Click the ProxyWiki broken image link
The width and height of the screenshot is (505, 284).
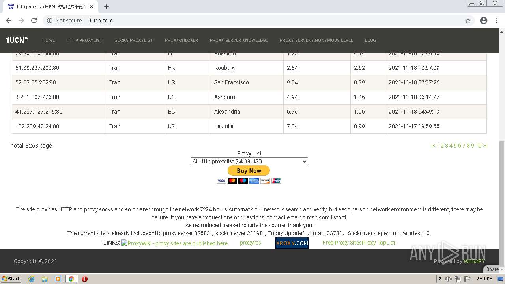click(174, 243)
